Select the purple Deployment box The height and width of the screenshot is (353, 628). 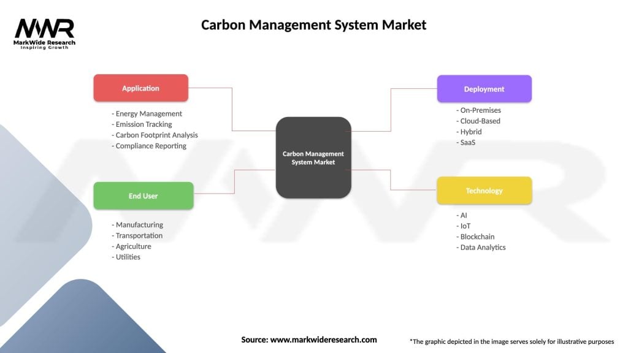click(x=484, y=89)
